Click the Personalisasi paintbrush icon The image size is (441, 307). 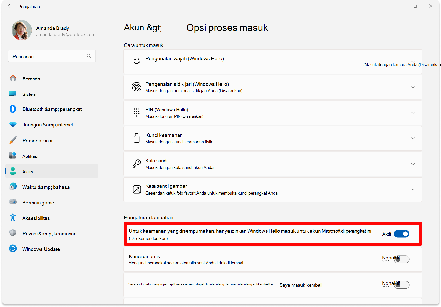[x=13, y=140]
